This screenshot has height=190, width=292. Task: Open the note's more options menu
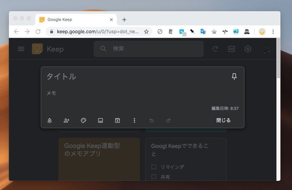click(134, 120)
